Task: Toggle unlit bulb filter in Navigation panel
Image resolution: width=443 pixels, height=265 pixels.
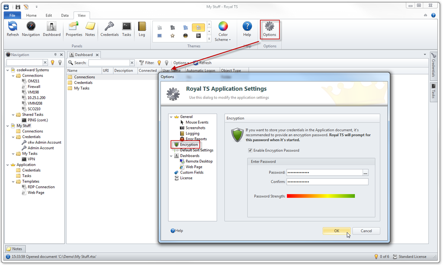Action: [60, 62]
